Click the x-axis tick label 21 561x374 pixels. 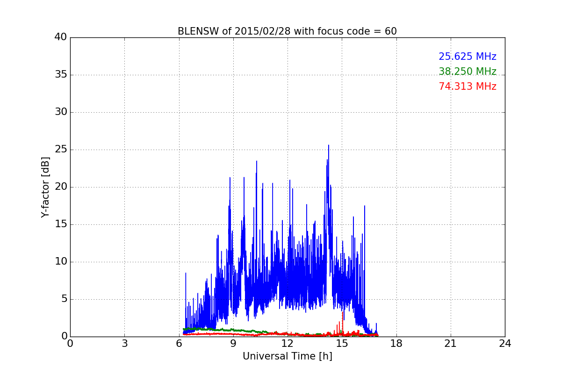451,344
